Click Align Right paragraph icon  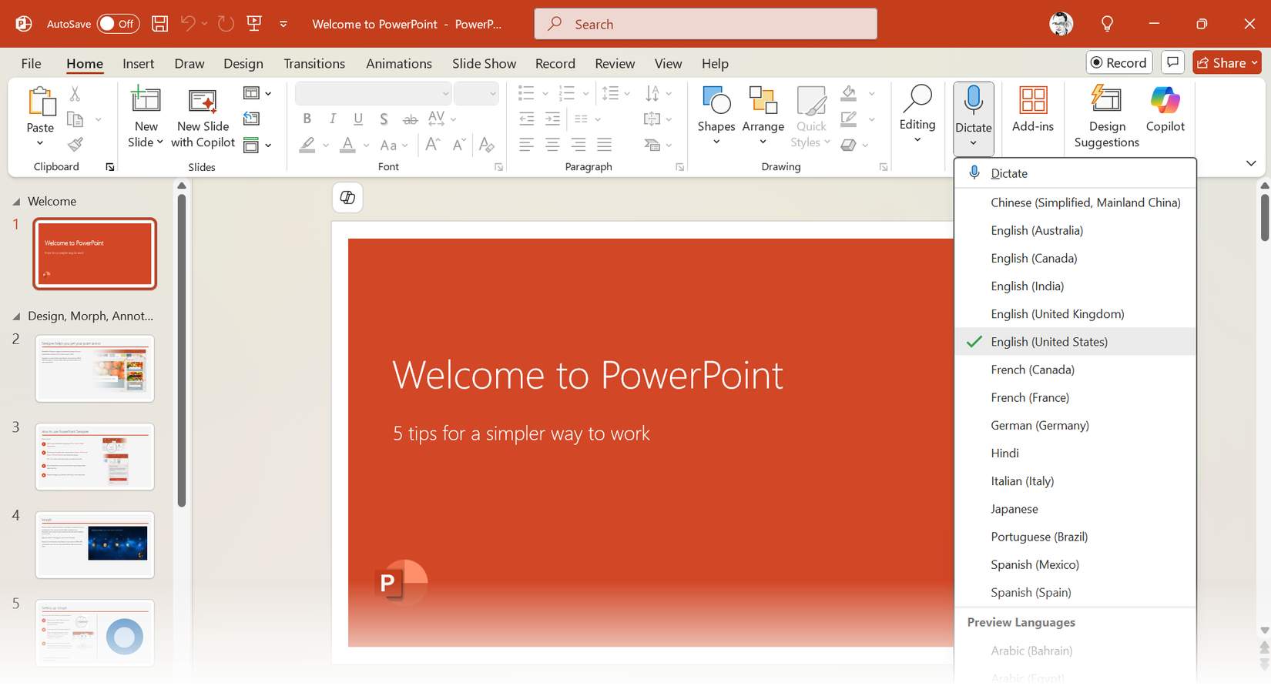click(x=578, y=144)
